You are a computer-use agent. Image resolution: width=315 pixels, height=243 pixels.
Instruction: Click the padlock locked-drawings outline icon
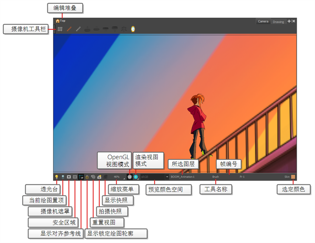pyautogui.click(x=87, y=177)
